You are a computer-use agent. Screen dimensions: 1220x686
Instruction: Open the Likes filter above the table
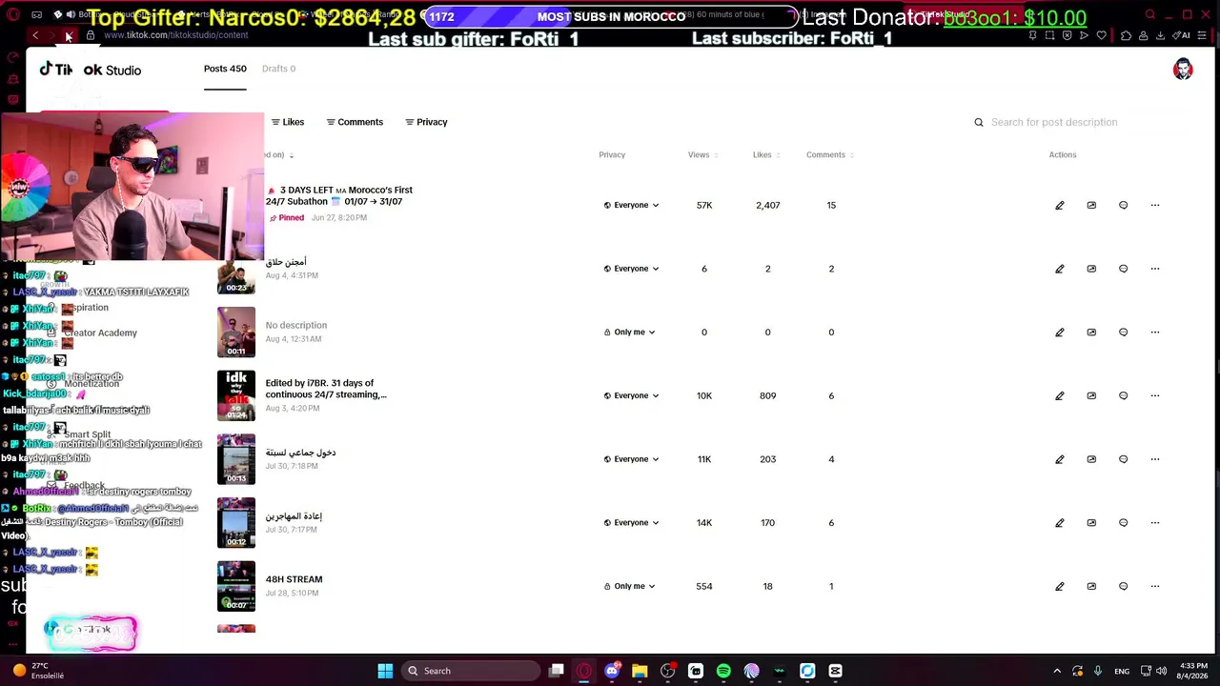288,122
